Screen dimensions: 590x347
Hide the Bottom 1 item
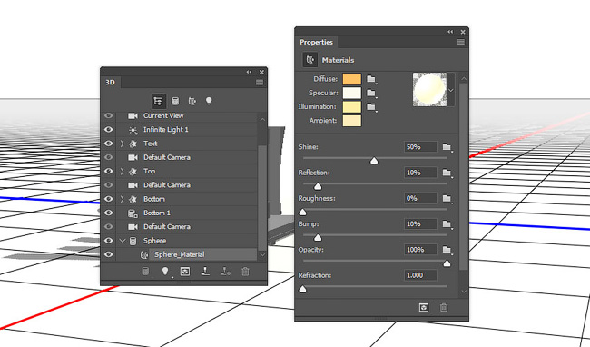tap(108, 213)
